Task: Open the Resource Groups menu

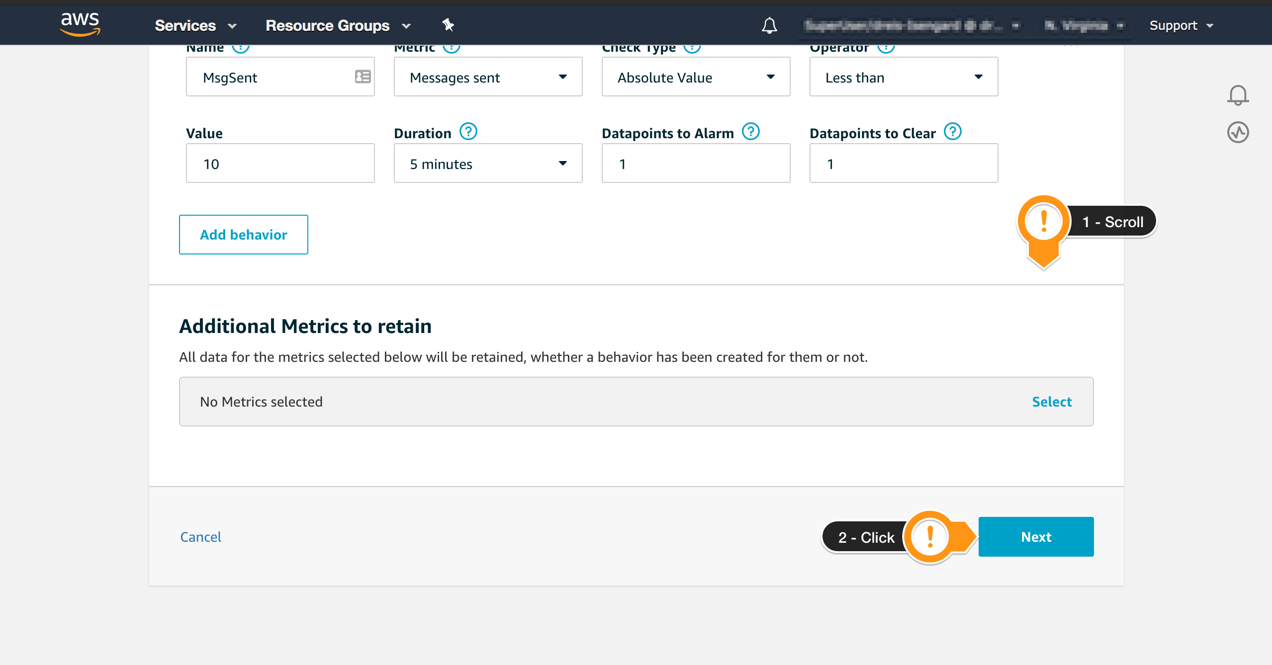Action: click(338, 25)
